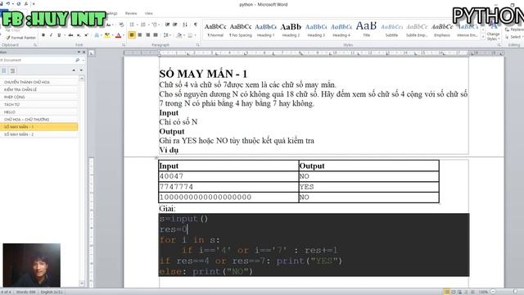Jump to next heading arrow in Navigation pane
Screen dimensions: 524x295
click(81, 70)
